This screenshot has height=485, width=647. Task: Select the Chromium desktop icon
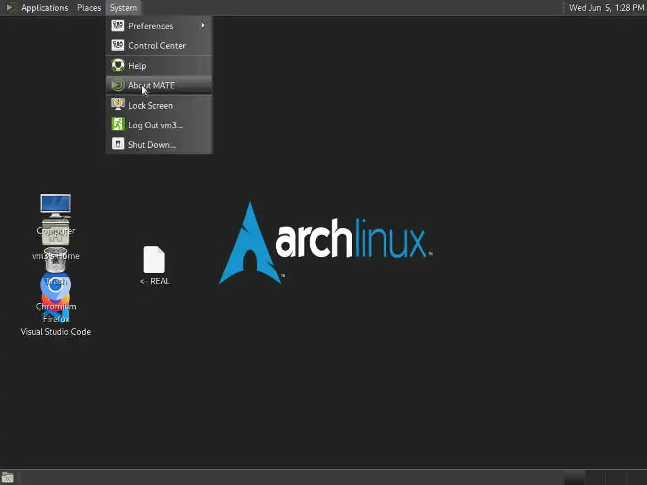(56, 285)
